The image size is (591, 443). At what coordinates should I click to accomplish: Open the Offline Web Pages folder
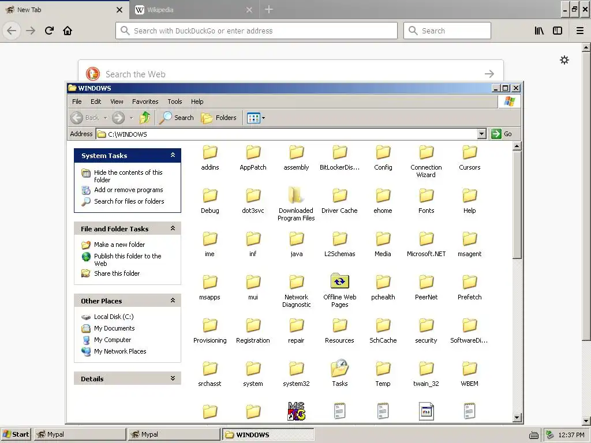pyautogui.click(x=339, y=290)
